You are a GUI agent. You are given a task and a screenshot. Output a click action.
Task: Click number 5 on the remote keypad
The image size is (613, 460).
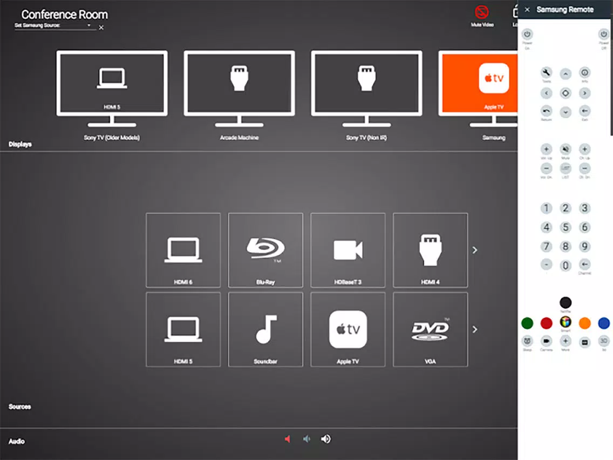pos(566,227)
